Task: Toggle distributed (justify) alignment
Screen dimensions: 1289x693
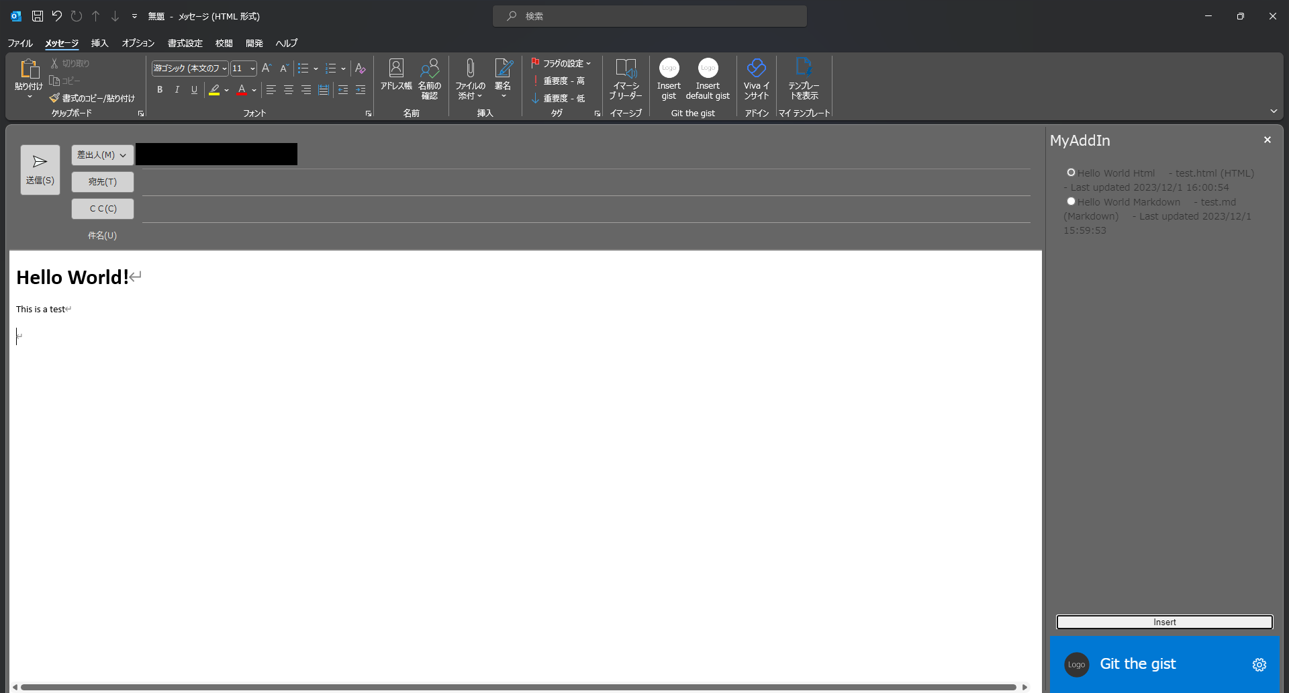Action: [324, 90]
